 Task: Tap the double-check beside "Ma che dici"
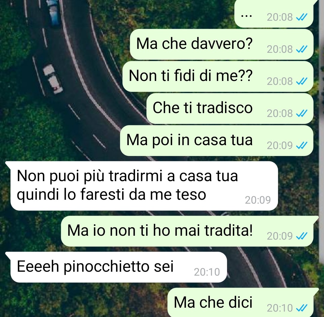(302, 308)
